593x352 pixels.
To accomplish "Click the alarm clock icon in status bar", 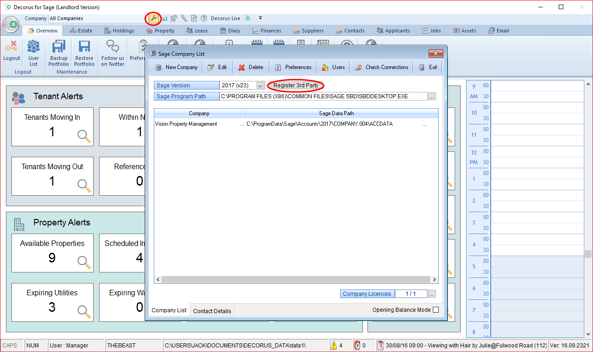I will click(x=357, y=345).
